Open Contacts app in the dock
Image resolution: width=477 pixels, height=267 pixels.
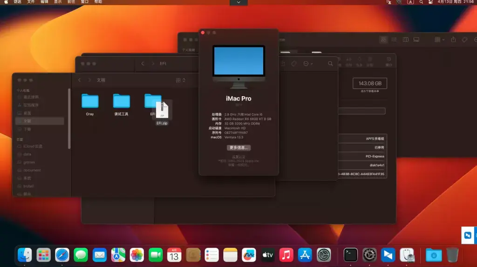click(193, 255)
